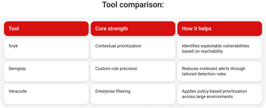
Task: Click the text 'based on reachability'
Action: [202, 51]
